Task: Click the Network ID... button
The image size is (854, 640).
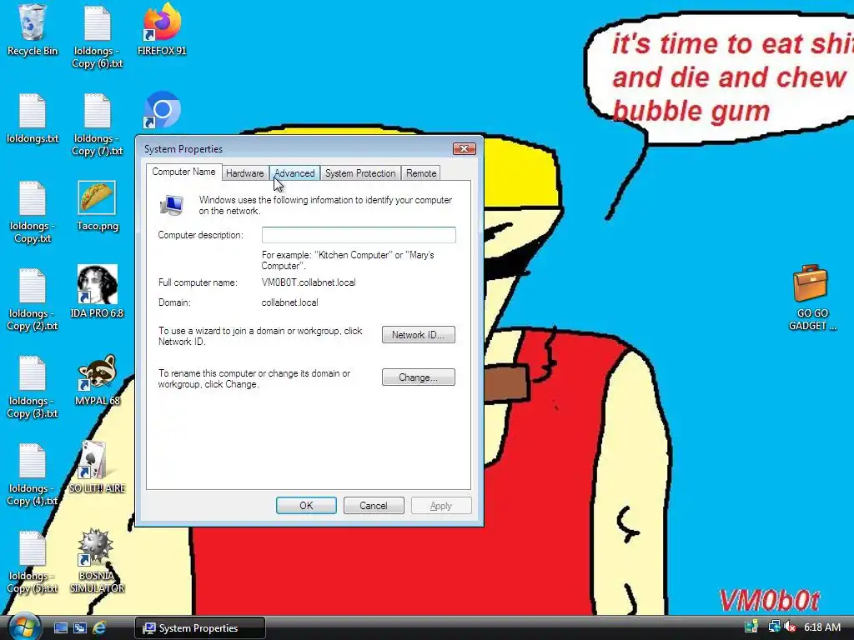Action: [x=419, y=335]
